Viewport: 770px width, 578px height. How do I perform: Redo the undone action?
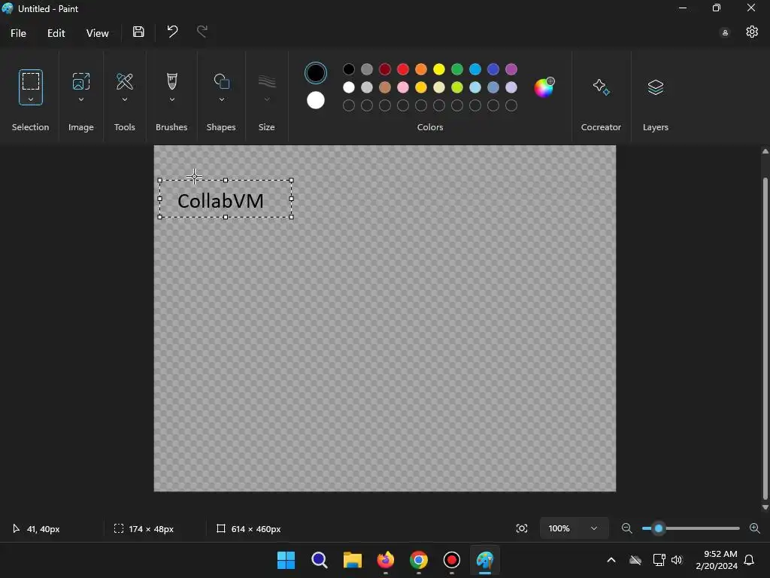click(202, 32)
